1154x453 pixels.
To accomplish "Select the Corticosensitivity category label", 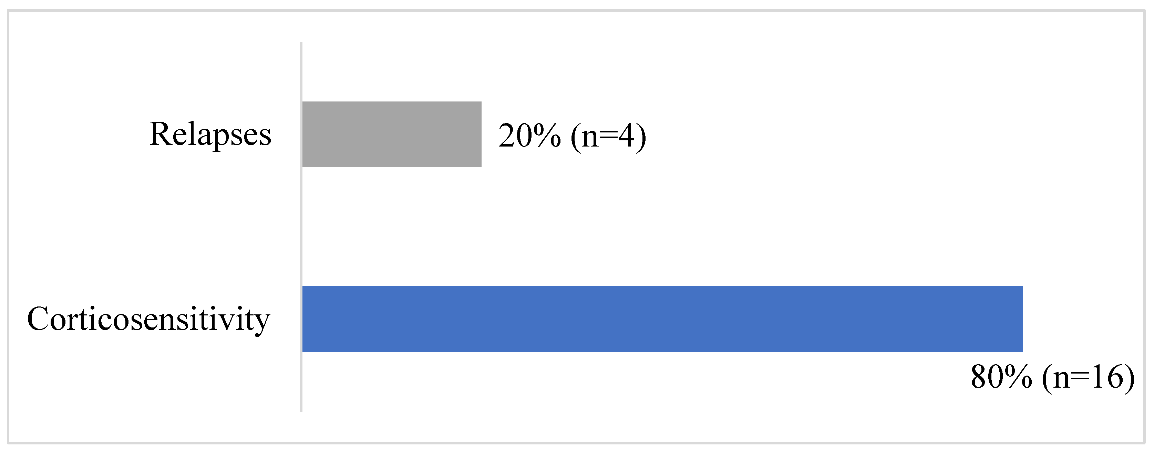I will tap(148, 319).
